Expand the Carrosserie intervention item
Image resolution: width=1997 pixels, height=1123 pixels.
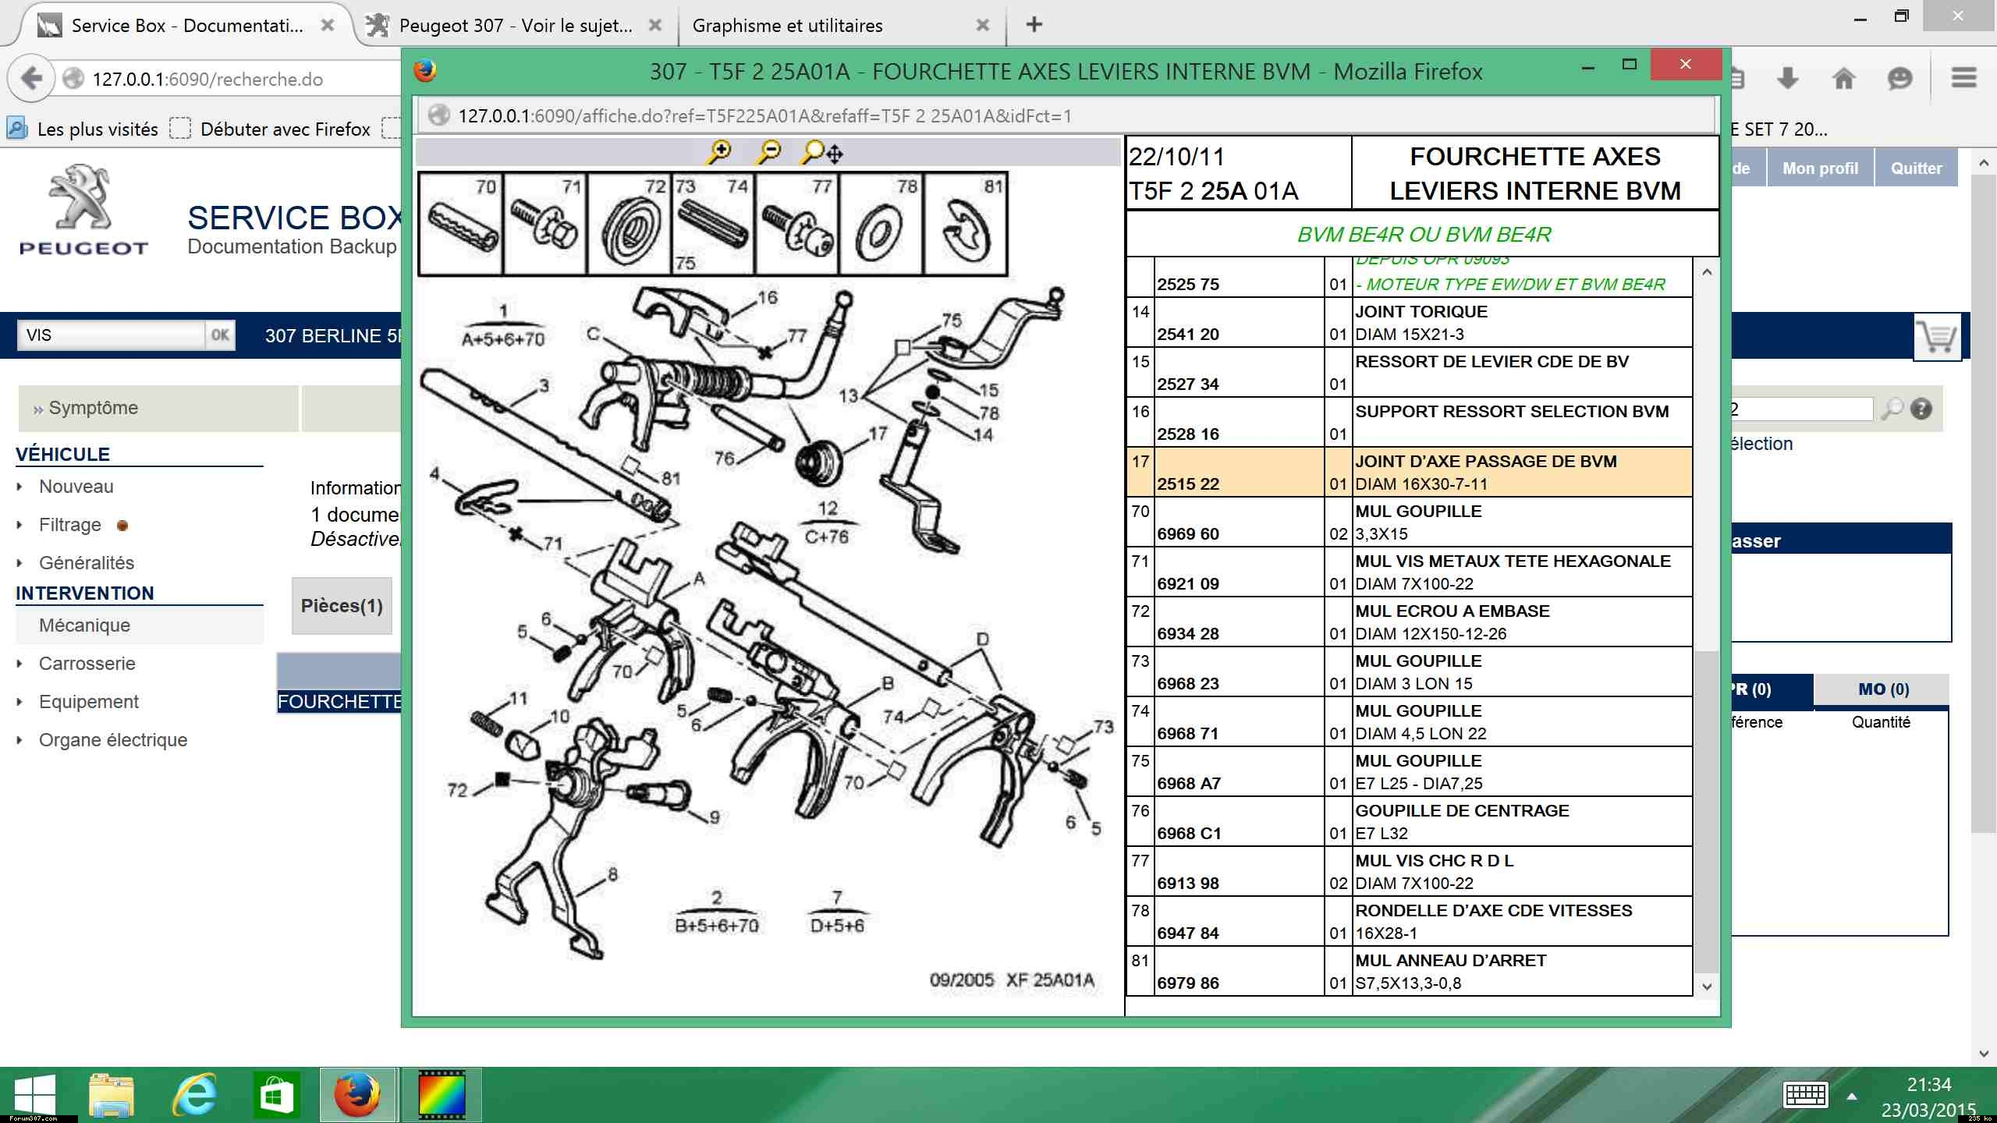87,664
